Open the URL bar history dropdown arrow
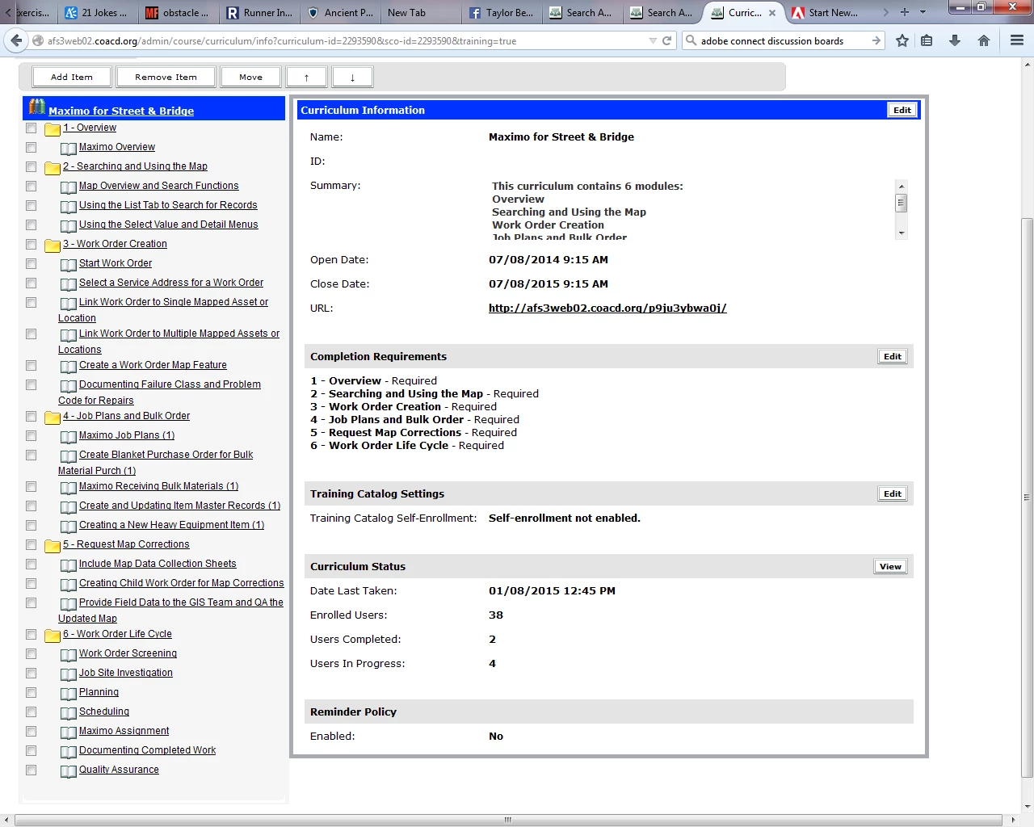 point(653,40)
